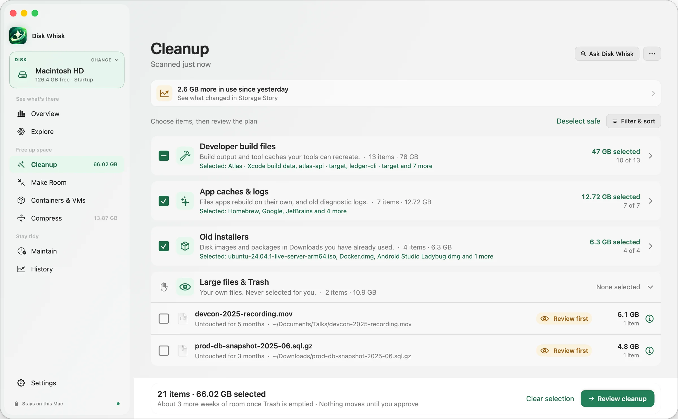Click the lock icon beside Stays on this Mac
Image resolution: width=678 pixels, height=419 pixels.
[16, 404]
